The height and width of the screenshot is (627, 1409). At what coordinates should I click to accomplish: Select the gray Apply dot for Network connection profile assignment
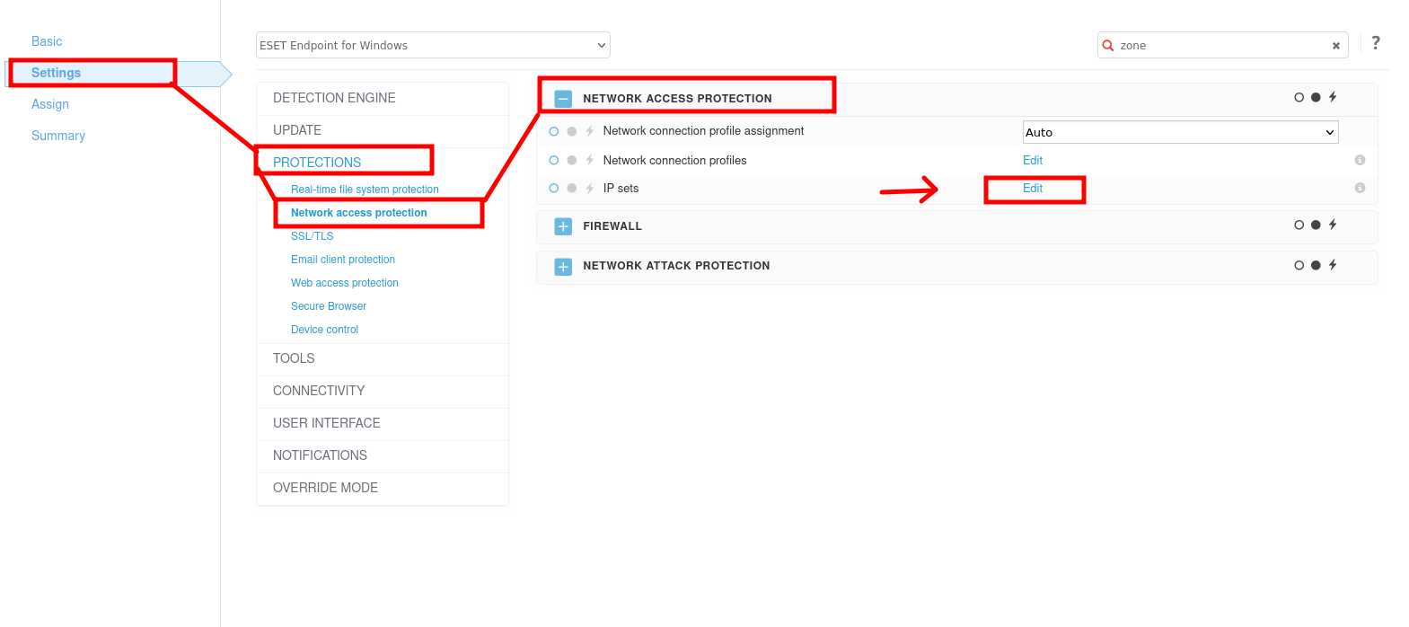pos(572,131)
